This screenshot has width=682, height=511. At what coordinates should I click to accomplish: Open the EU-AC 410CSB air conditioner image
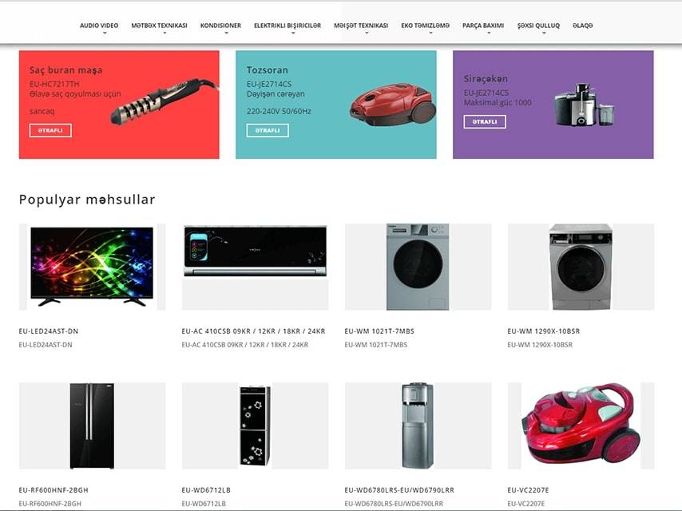point(256,267)
